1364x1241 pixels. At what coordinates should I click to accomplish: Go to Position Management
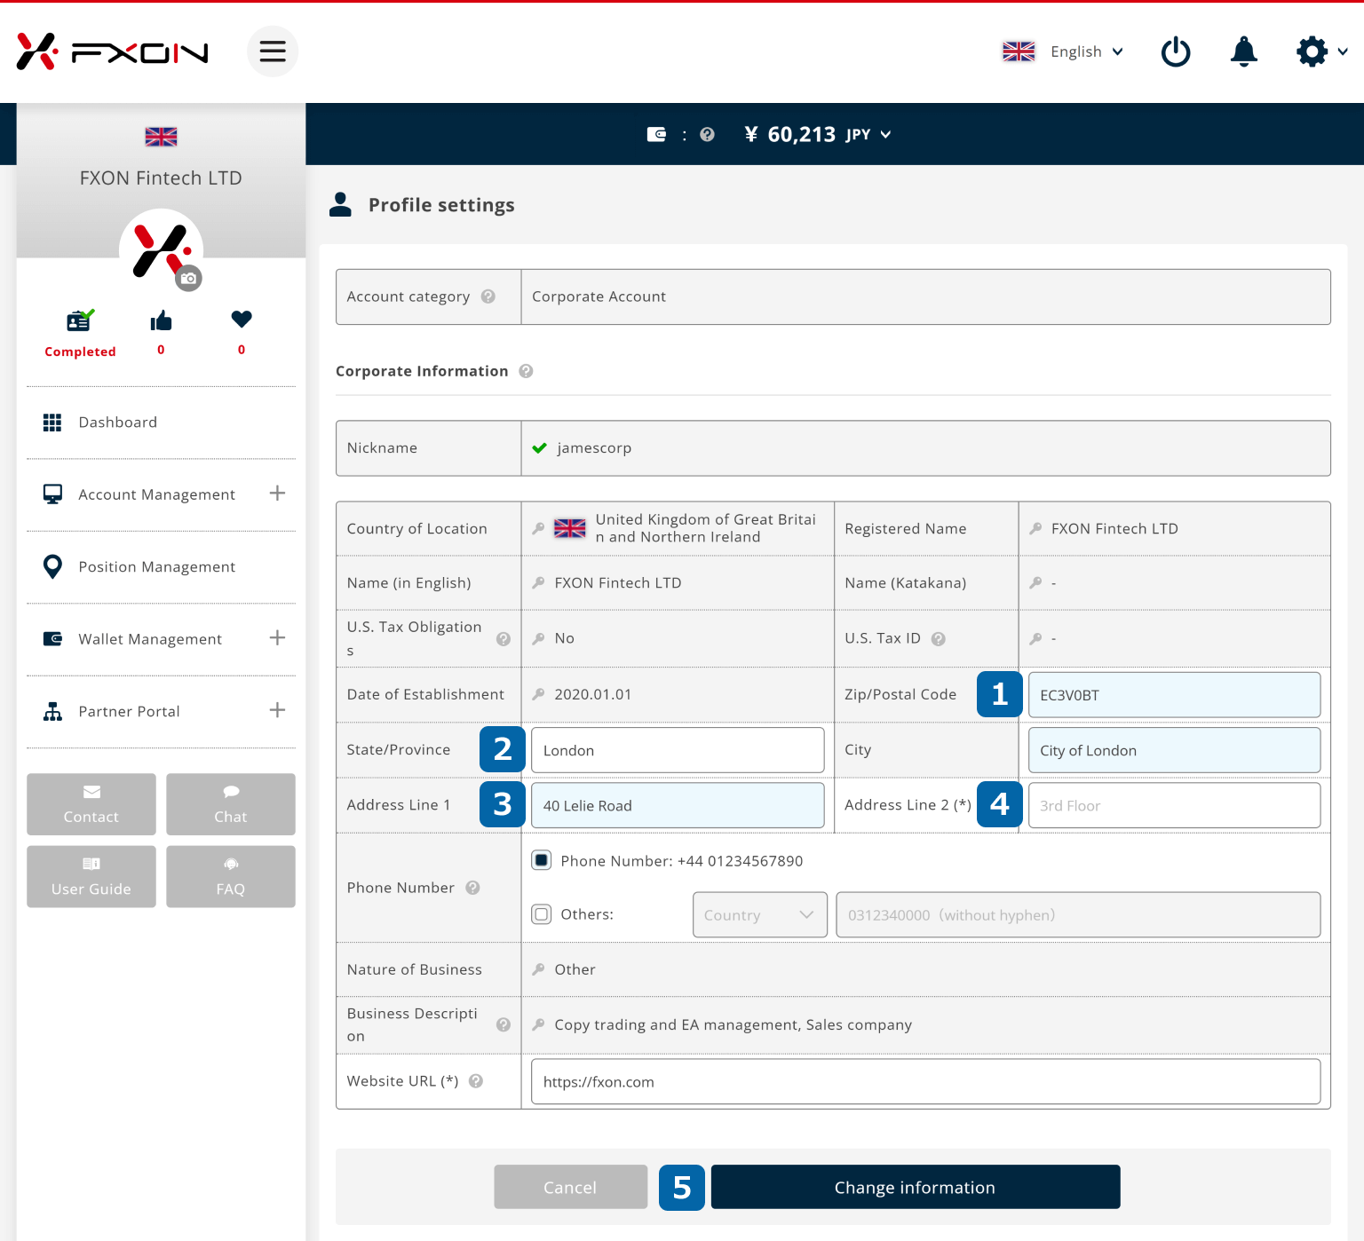coord(156,567)
